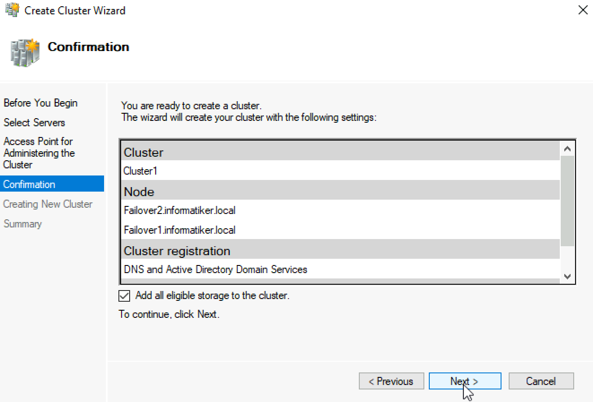Click the wizard title bar icon
This screenshot has width=593, height=402.
point(12,10)
